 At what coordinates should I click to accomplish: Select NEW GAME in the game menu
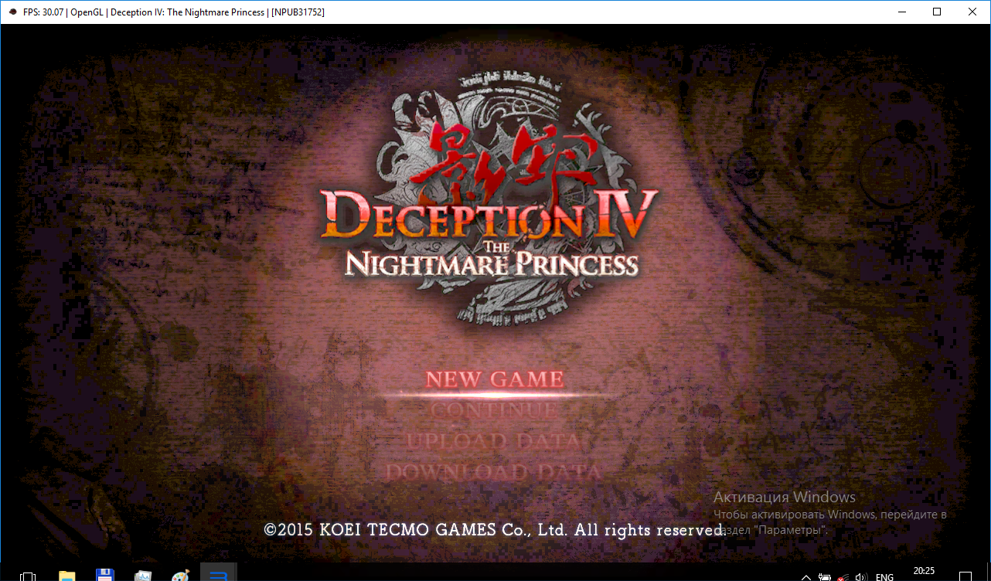tap(495, 379)
